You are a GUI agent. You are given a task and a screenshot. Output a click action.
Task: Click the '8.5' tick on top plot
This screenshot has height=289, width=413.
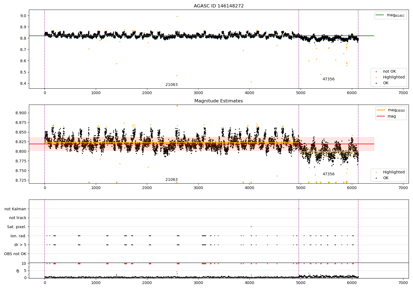click(x=23, y=72)
